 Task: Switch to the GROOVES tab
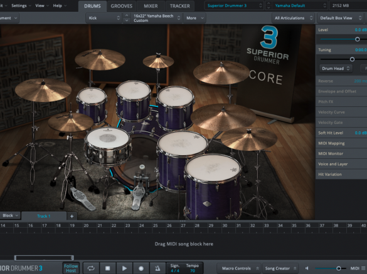[122, 6]
